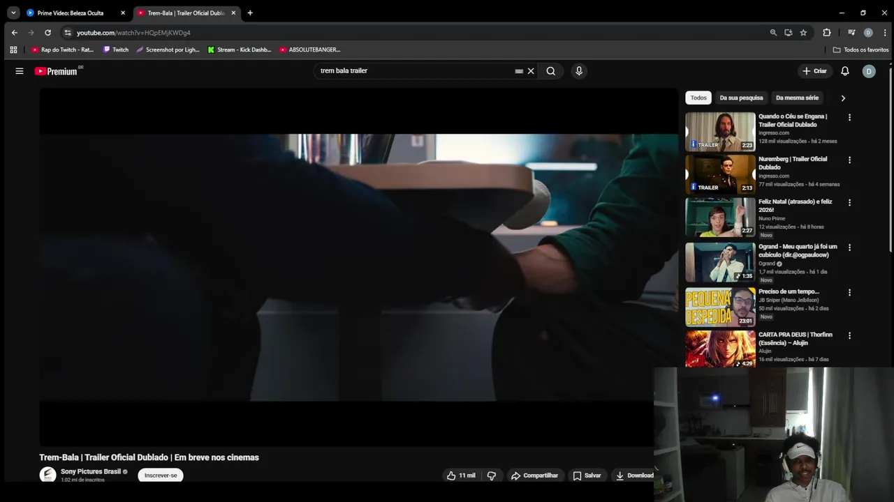Play Quando o Céu se Engana thumbnail
The image size is (894, 502).
(x=720, y=131)
